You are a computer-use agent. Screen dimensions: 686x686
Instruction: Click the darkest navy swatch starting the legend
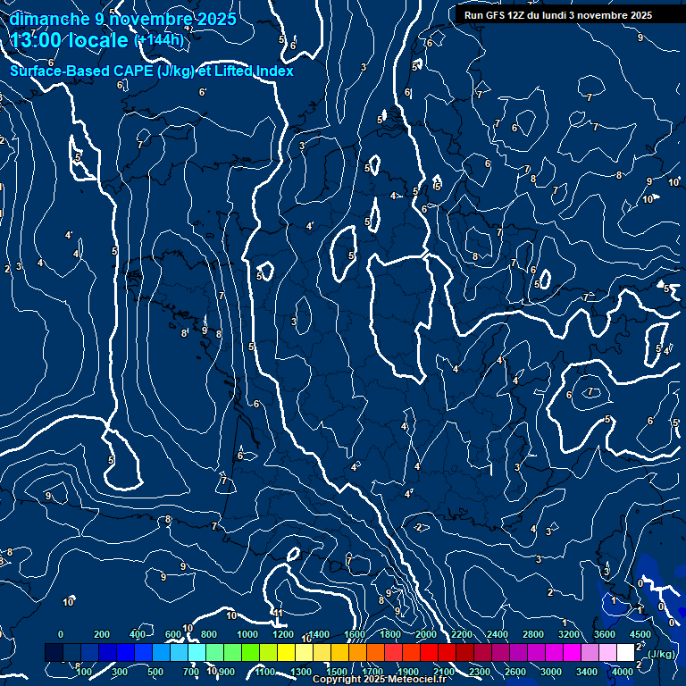pos(54,652)
